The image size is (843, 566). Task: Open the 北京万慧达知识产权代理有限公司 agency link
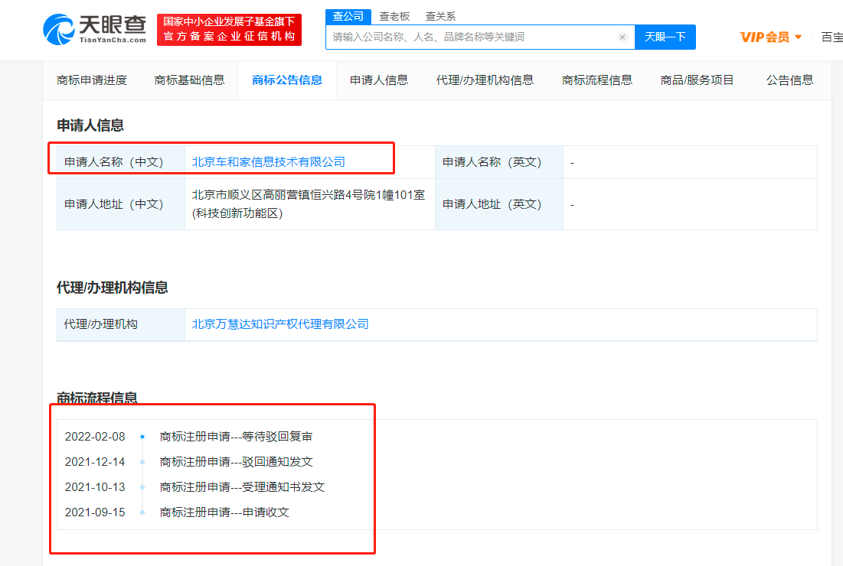pos(280,324)
